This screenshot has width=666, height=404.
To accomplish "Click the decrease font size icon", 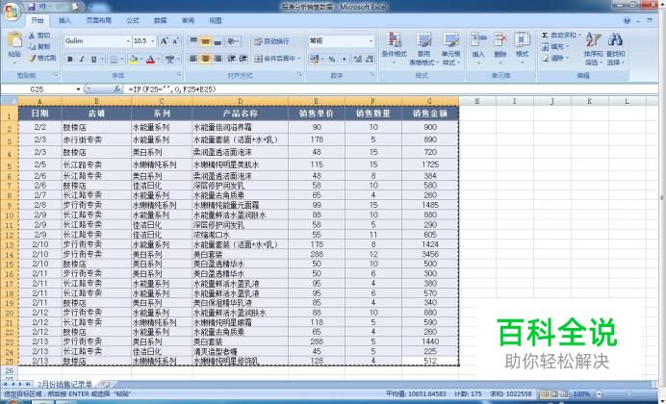I will [x=175, y=41].
